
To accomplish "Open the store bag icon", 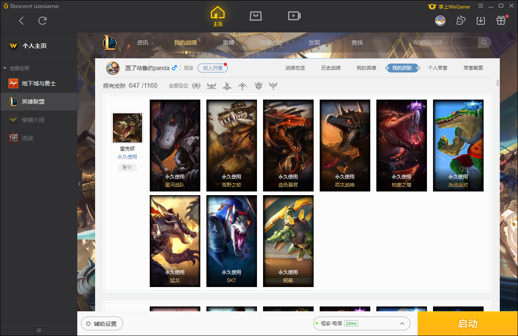I will (256, 16).
